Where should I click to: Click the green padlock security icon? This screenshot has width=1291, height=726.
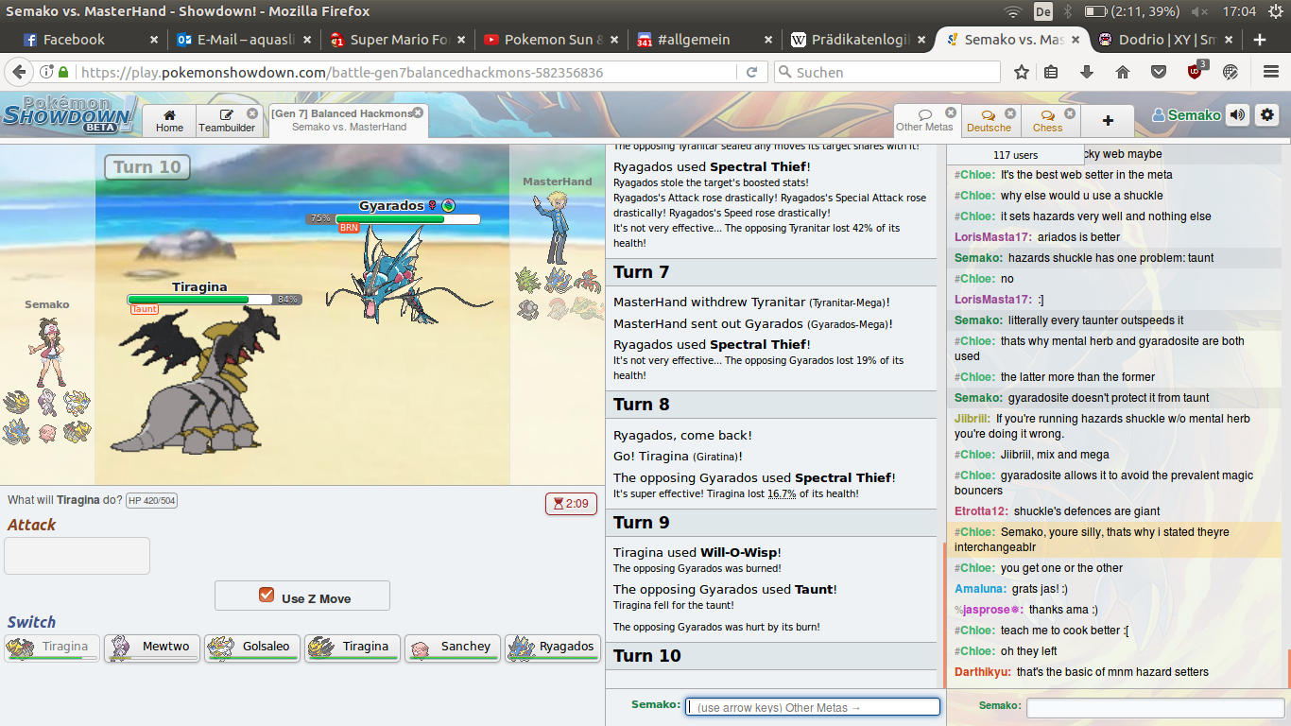click(x=63, y=73)
